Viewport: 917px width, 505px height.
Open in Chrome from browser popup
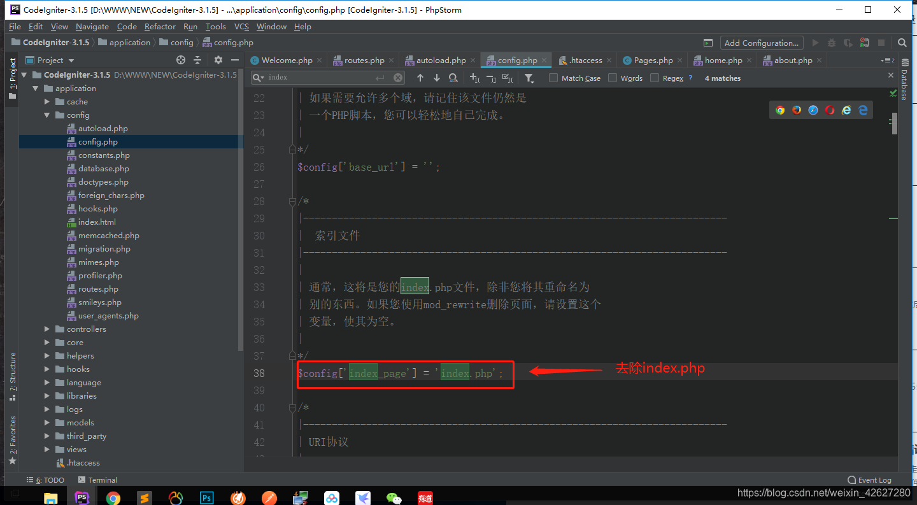pyautogui.click(x=780, y=110)
